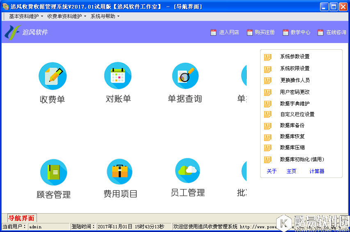350x232 pixels.
Task: Open the 教学中心 link
Action: (x=300, y=32)
